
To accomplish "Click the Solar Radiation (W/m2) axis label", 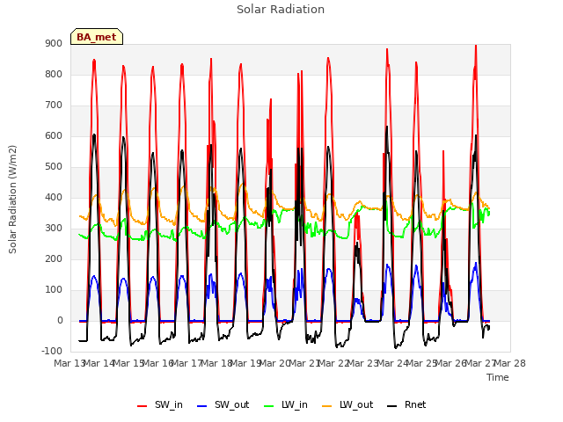I will [12, 200].
